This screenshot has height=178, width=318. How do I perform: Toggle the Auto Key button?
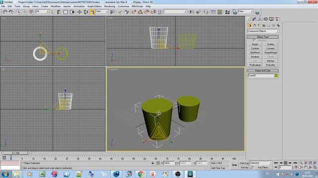tap(244, 163)
